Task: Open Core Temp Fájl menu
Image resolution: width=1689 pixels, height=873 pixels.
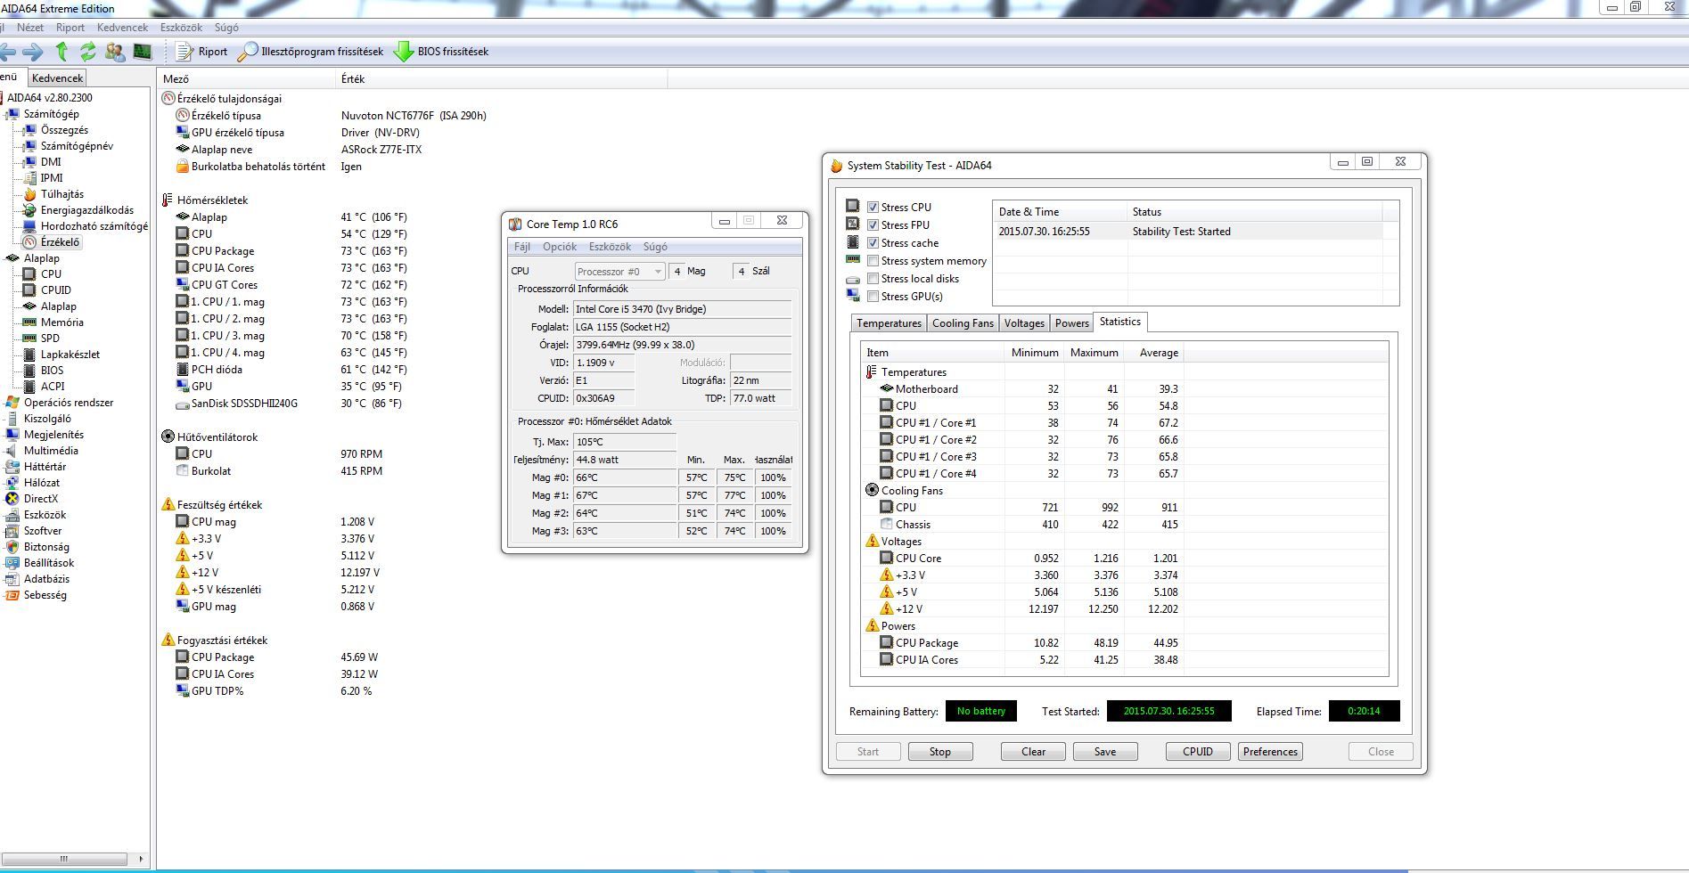Action: (x=522, y=247)
